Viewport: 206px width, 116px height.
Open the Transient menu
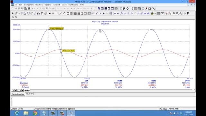[x=56, y=5]
